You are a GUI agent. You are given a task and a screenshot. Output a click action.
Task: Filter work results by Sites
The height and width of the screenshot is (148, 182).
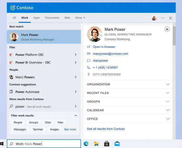(x=48, y=122)
